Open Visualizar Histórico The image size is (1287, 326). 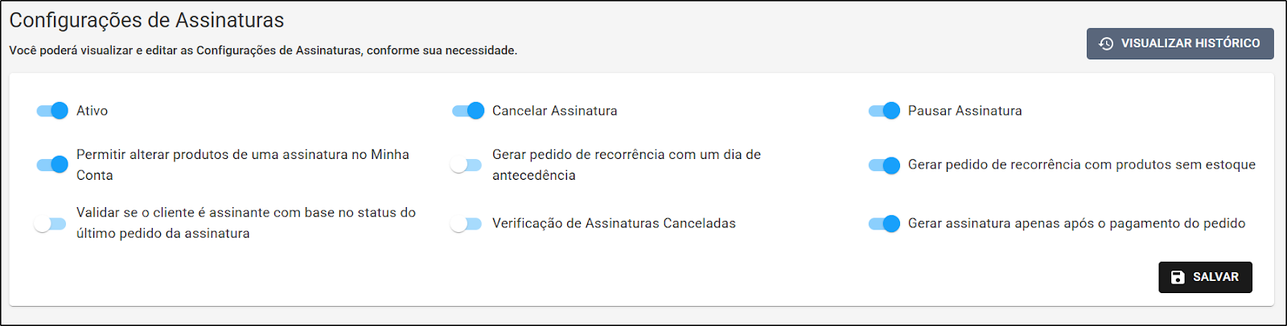click(x=1180, y=43)
